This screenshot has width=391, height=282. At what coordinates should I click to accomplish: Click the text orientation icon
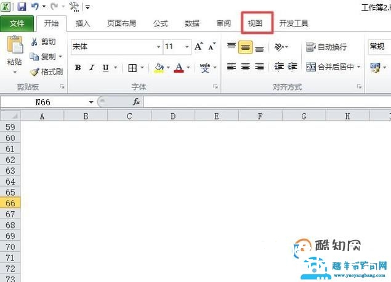pyautogui.click(x=279, y=47)
